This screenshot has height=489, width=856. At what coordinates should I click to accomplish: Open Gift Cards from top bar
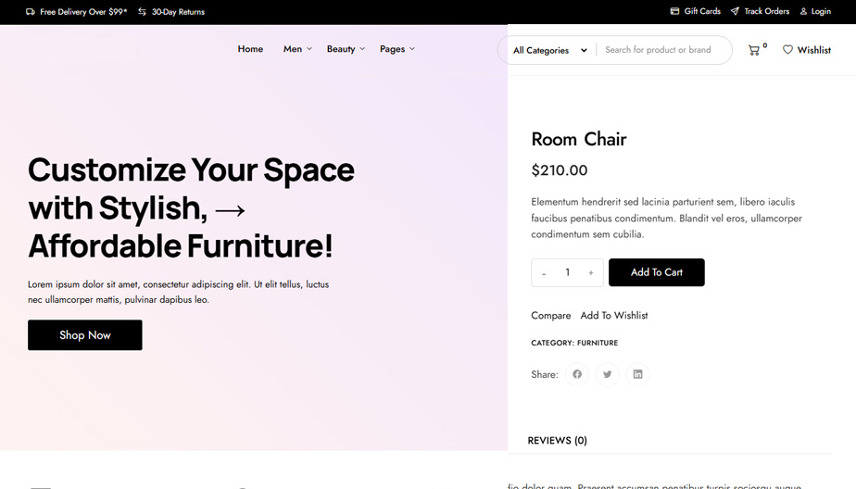[696, 11]
